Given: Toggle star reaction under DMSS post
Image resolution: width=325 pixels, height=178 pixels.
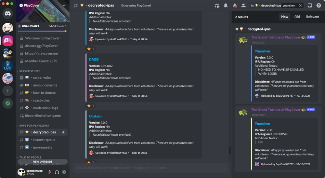Looking at the screenshot, I should tap(91, 106).
